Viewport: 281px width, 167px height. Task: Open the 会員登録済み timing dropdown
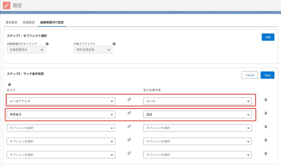(x=26, y=50)
